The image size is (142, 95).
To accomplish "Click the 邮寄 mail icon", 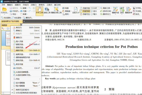I will click(21, 8).
